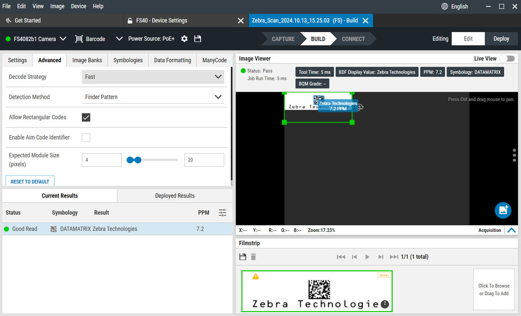Viewport: 521px width, 316px height.
Task: Click the BDF Display Value chip
Action: pos(377,72)
